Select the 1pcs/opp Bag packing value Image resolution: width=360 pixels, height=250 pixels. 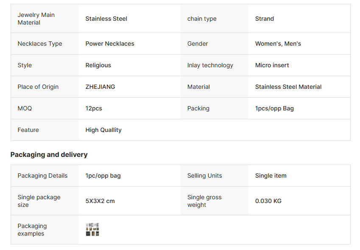274,108
